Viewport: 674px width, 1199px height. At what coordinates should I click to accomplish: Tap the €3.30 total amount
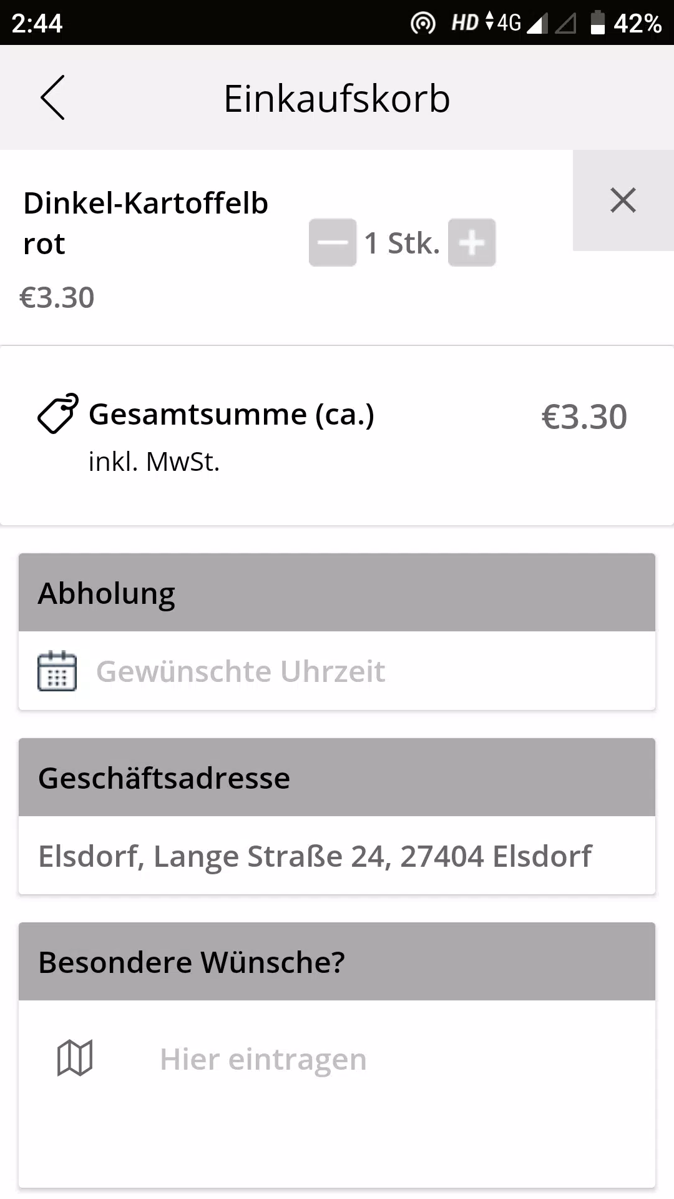(584, 417)
